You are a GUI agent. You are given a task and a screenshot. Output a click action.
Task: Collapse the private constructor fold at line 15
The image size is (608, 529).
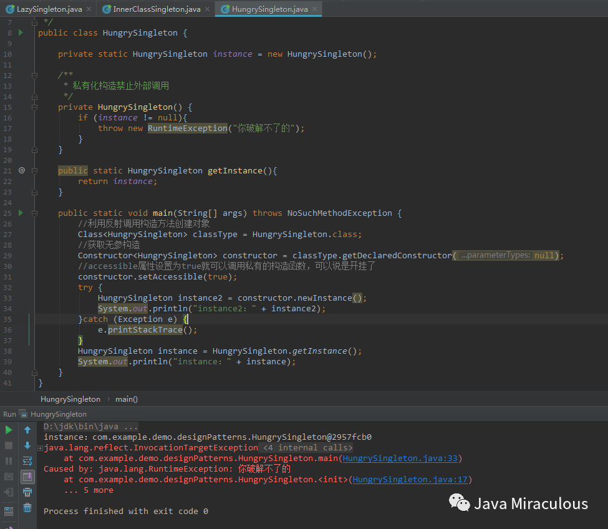pos(34,107)
